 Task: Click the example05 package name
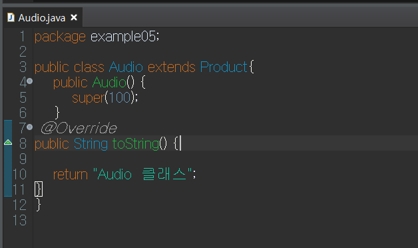coord(123,37)
